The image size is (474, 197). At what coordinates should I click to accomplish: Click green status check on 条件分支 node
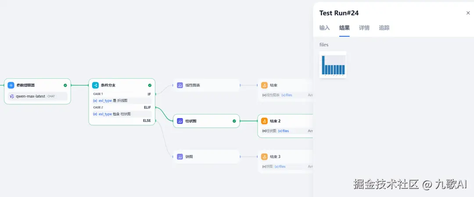pos(150,85)
